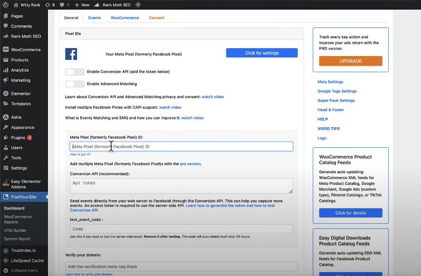Focus the Meta Pixel ID input field
This screenshot has height=276, width=421.
click(x=181, y=147)
